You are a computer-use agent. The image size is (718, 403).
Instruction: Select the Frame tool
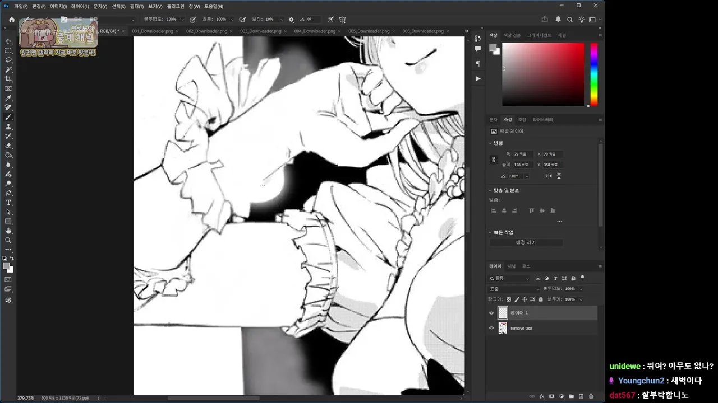[8, 88]
